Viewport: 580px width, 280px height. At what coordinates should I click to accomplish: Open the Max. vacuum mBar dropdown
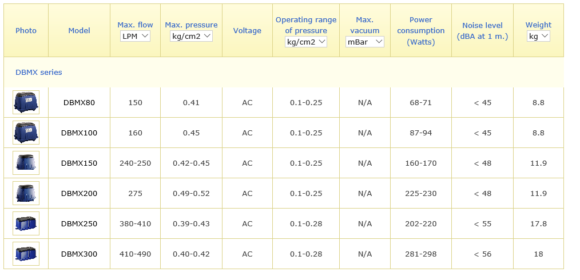tap(365, 42)
